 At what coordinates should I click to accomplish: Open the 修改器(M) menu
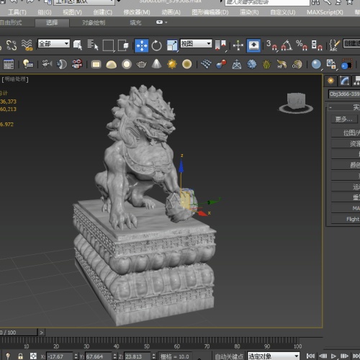point(137,12)
